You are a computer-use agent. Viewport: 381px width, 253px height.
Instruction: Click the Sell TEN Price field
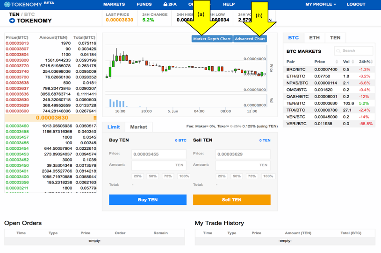243,155
